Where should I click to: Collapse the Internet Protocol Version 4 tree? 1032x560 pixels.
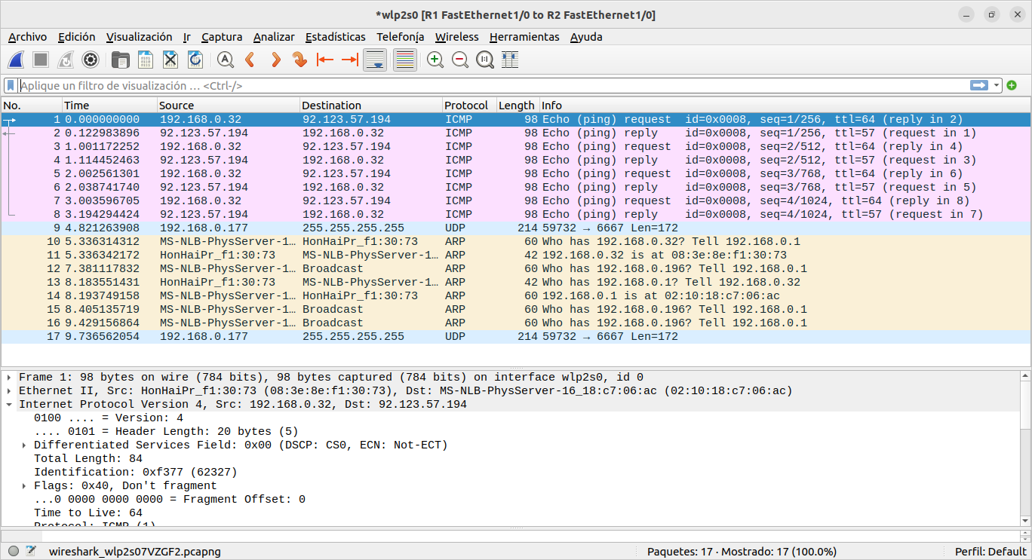[9, 405]
